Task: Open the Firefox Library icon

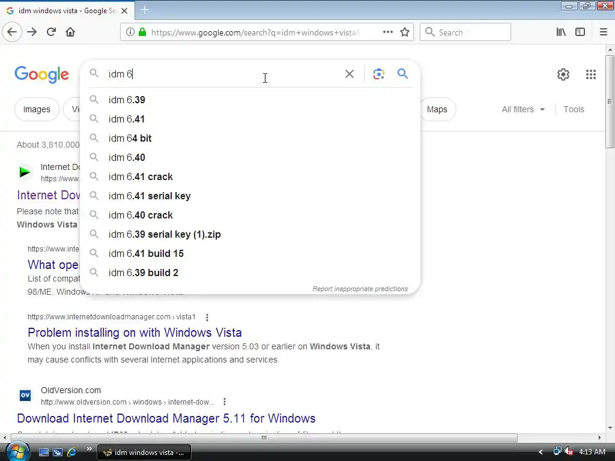Action: click(x=561, y=32)
